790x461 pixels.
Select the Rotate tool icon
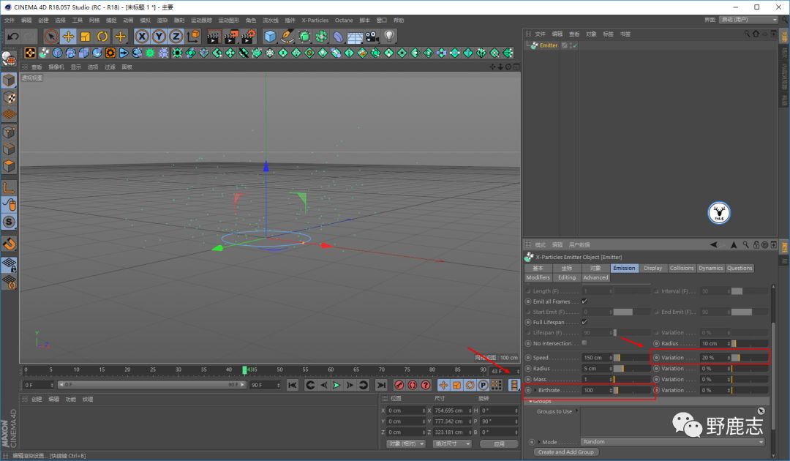[102, 36]
